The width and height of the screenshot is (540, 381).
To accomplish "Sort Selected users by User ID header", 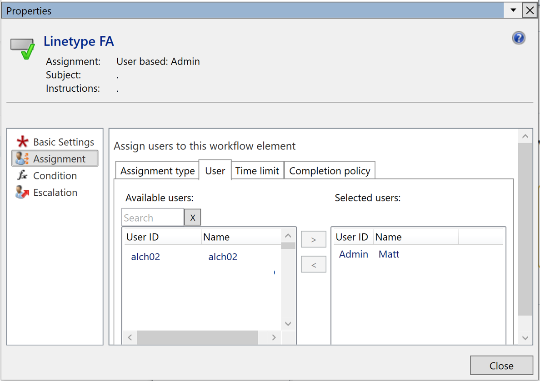I will [353, 237].
